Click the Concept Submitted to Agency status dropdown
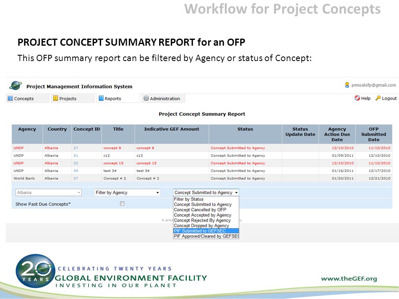 coord(206,192)
